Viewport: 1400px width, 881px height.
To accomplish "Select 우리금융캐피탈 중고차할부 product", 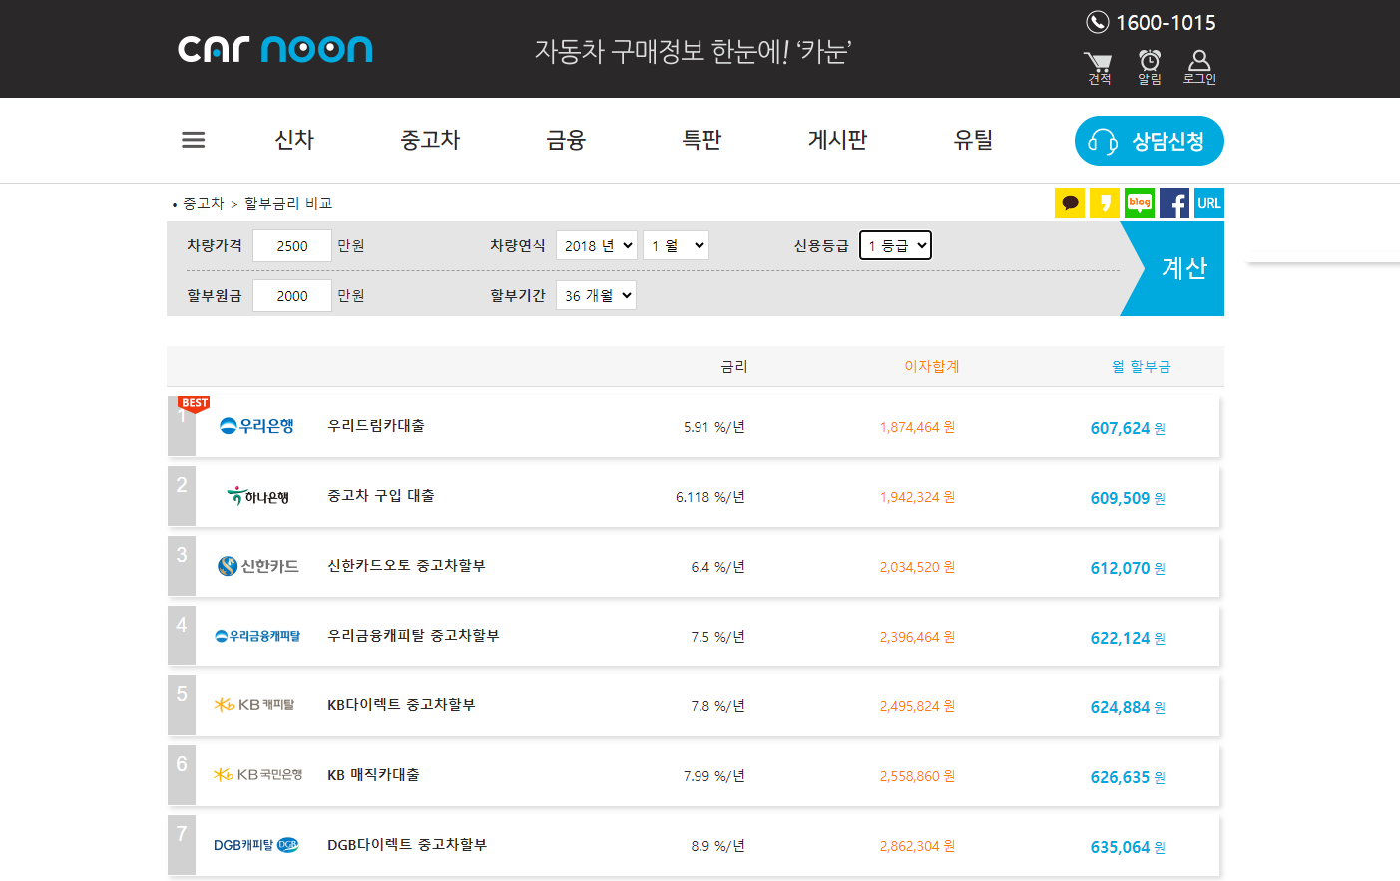I will (x=414, y=635).
